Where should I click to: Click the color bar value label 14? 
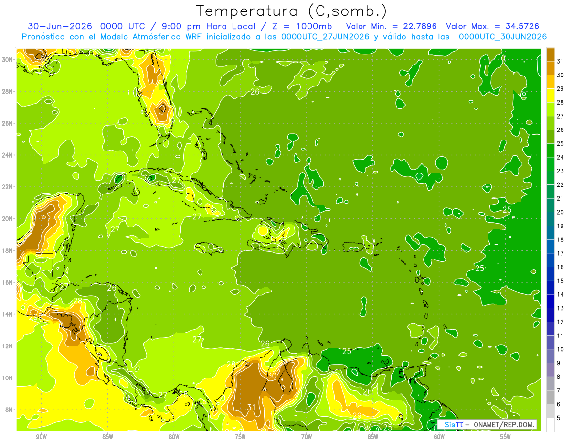click(561, 294)
